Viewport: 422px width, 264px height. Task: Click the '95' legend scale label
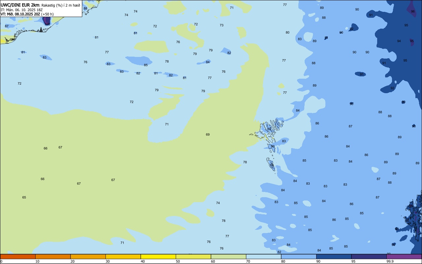(x=353, y=261)
